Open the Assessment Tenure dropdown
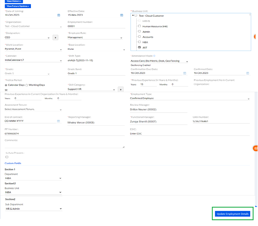Screen dimensions: 258x226 33,109
